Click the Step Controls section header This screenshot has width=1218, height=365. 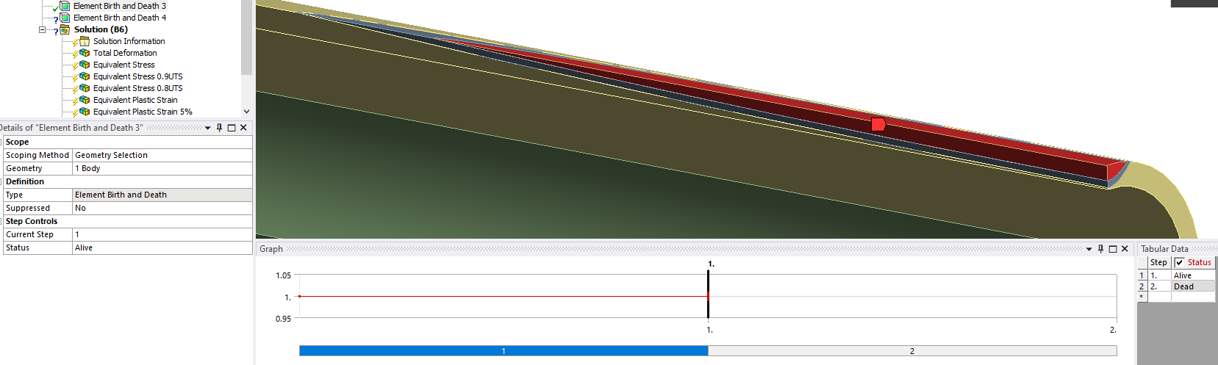128,221
